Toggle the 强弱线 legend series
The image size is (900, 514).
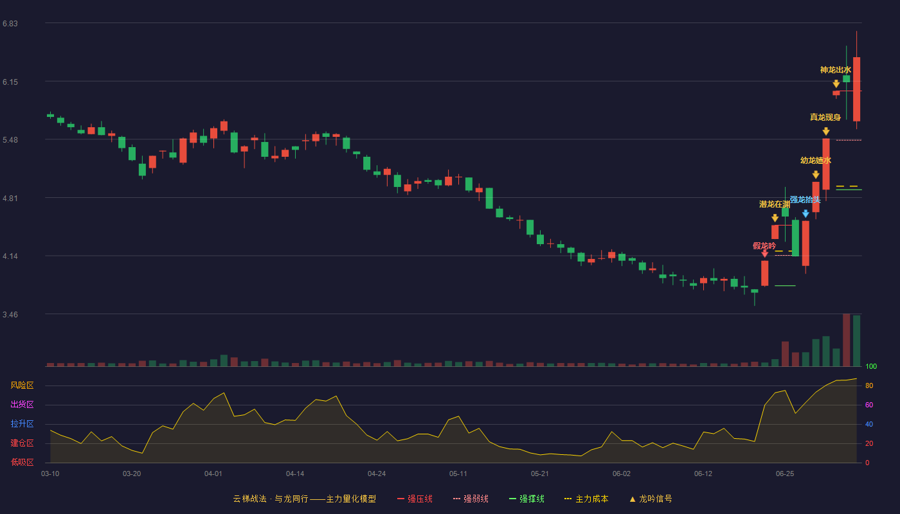pos(471,499)
